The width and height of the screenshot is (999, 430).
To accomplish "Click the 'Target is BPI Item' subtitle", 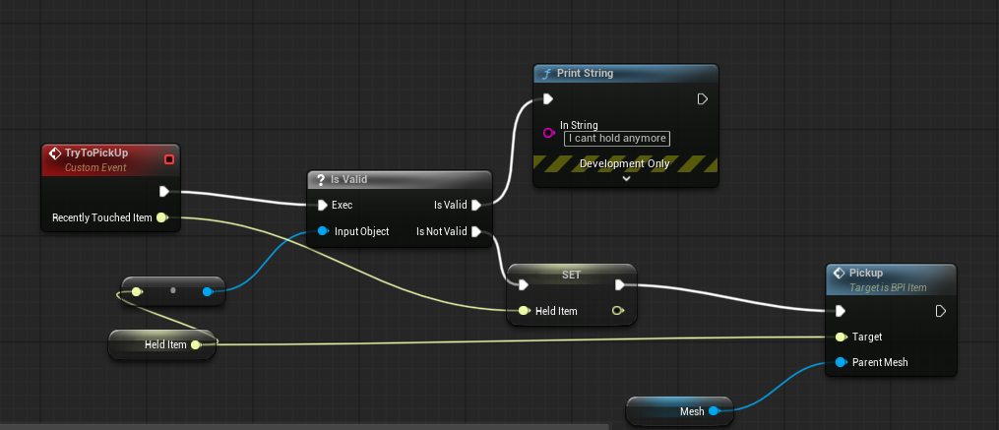I will pyautogui.click(x=888, y=287).
